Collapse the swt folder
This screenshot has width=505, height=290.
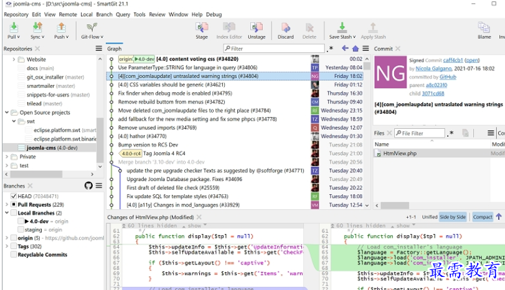click(14, 121)
